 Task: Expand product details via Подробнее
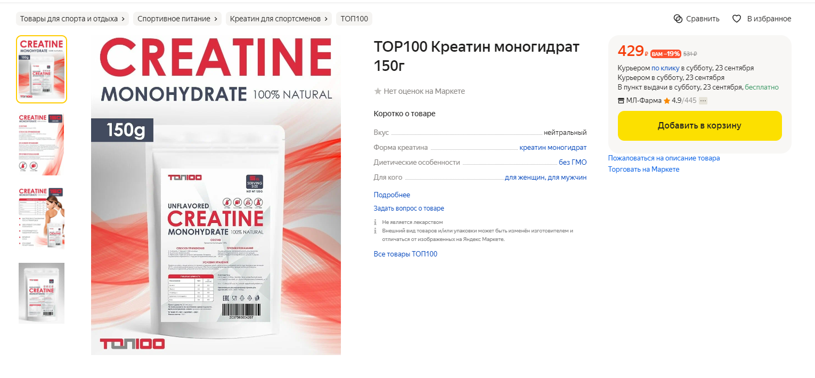[x=392, y=195]
